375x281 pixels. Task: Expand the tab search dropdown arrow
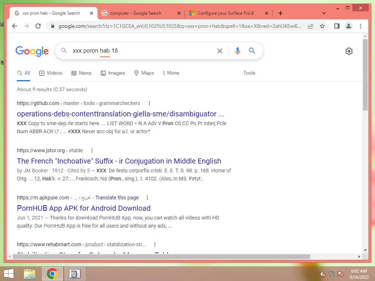(324, 13)
